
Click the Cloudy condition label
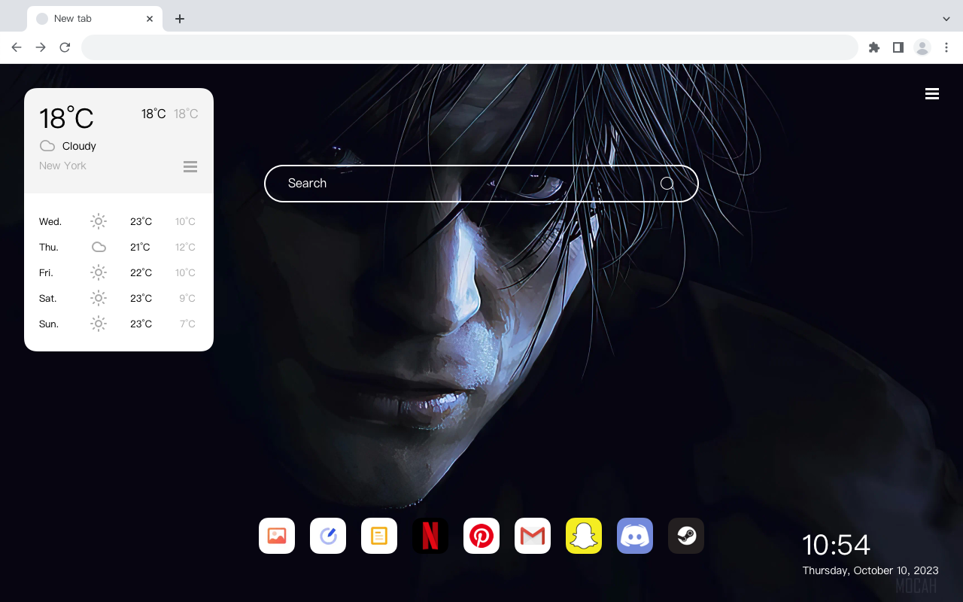[x=79, y=146]
